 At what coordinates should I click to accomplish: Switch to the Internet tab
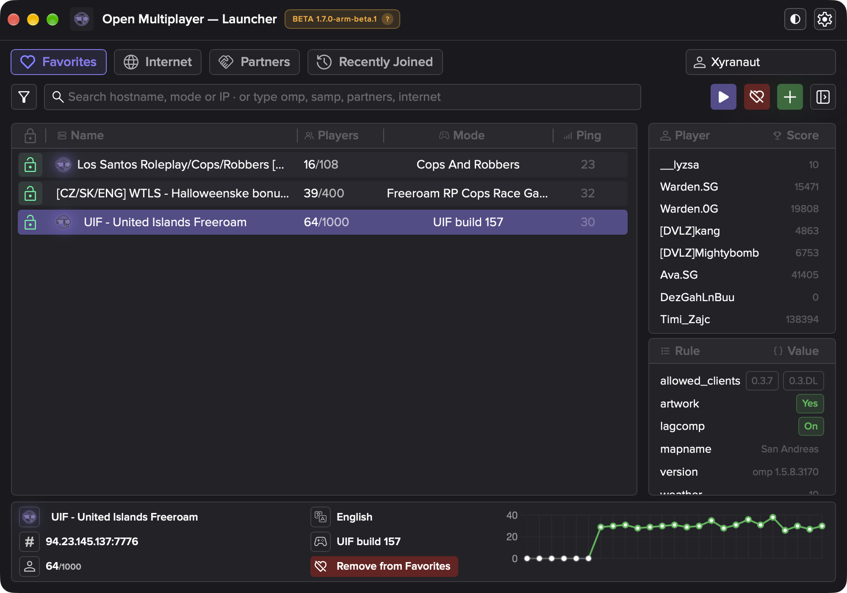pos(158,62)
